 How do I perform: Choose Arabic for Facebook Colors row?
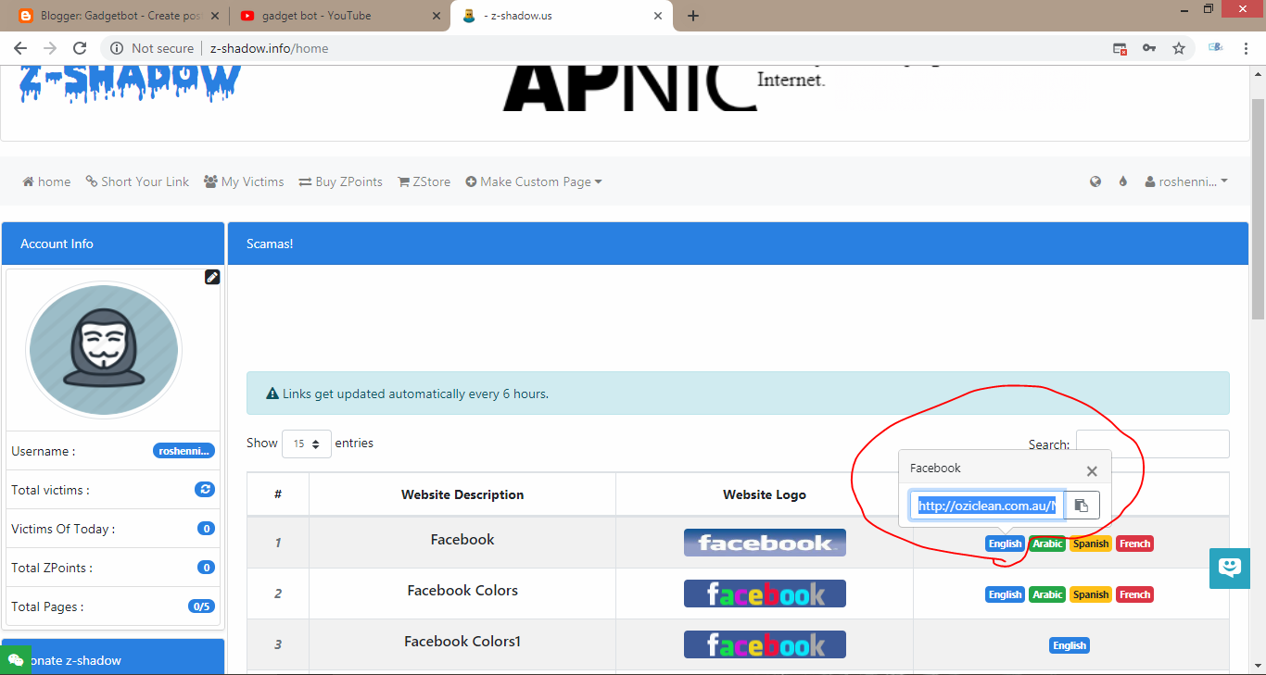1047,594
